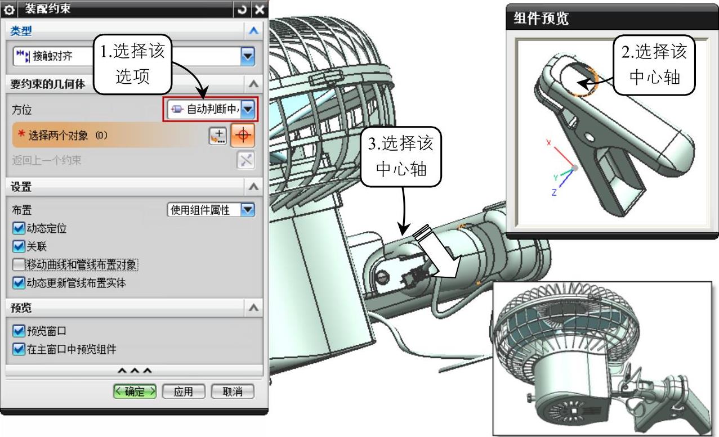Click the 确定 button
Screen dimensions: 719x437
[x=135, y=391]
